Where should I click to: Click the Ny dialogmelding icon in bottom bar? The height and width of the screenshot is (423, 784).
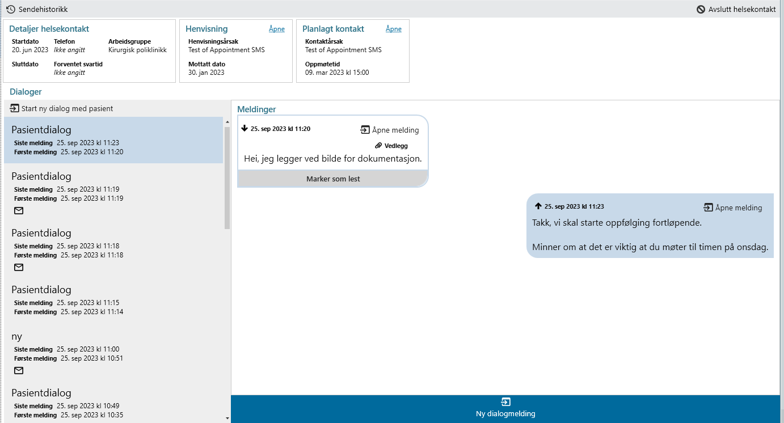coord(505,402)
